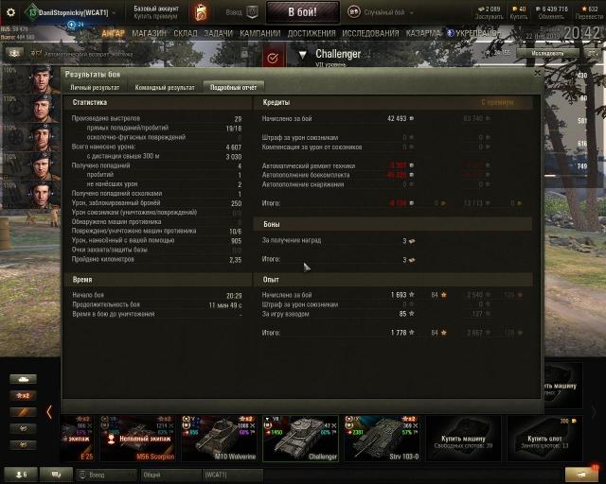Start a battle with the В бой! button

coord(303,12)
